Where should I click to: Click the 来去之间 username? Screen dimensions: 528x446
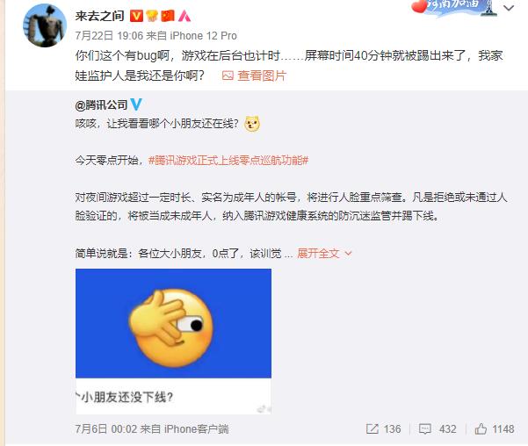tap(99, 16)
